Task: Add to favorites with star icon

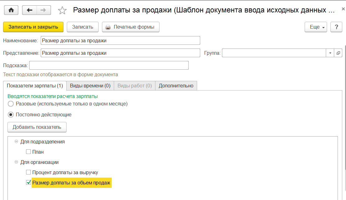Action: coord(62,11)
